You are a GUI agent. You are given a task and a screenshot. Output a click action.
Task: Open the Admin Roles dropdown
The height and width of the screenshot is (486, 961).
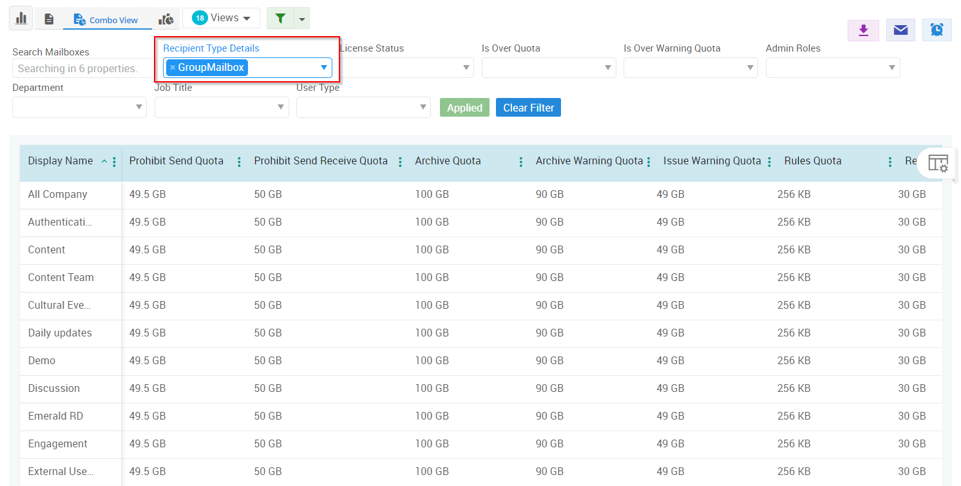832,68
